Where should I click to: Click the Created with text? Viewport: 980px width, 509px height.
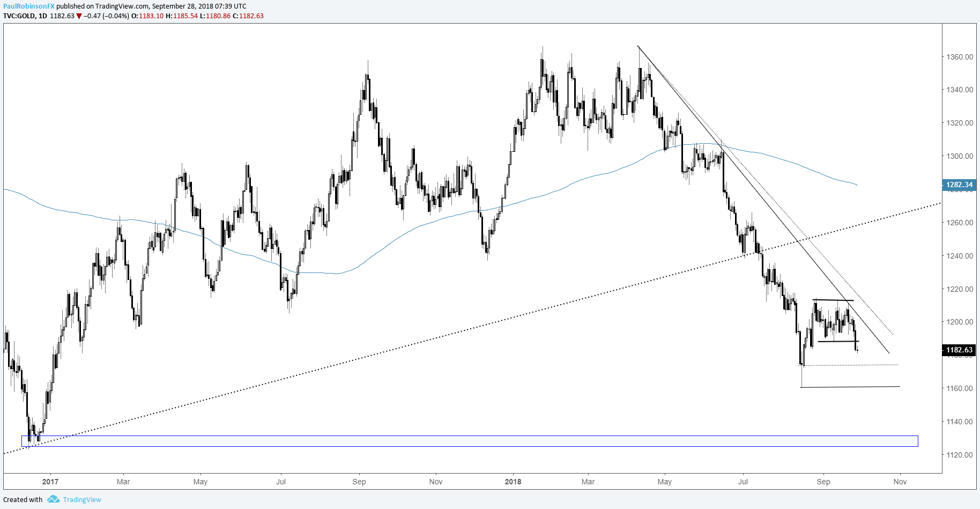point(23,499)
